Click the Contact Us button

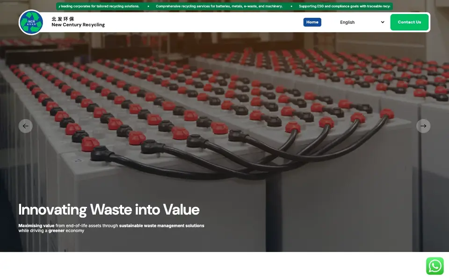[x=409, y=22]
